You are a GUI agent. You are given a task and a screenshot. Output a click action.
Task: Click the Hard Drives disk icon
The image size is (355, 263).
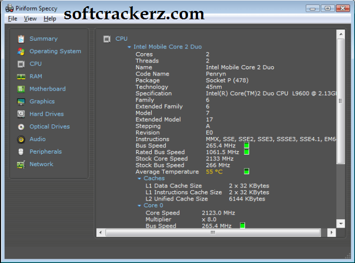click(21, 114)
